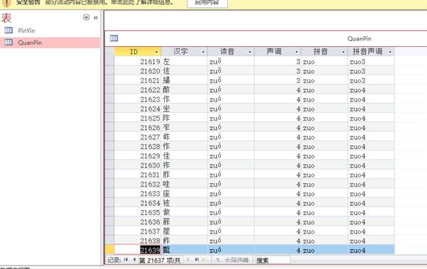
Task: Click ID cell 21636
Action: (x=138, y=222)
